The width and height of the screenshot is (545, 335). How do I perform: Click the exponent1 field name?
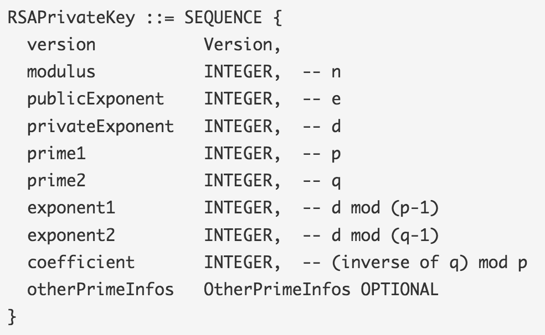tap(71, 208)
